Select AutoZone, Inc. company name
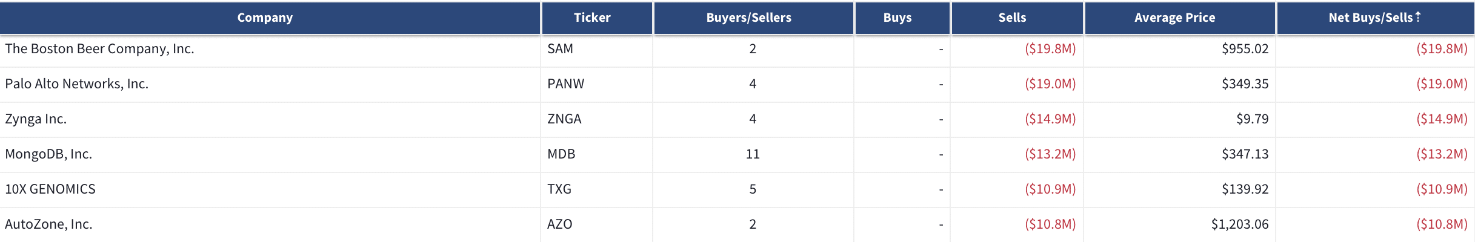1475x242 pixels. [x=48, y=224]
